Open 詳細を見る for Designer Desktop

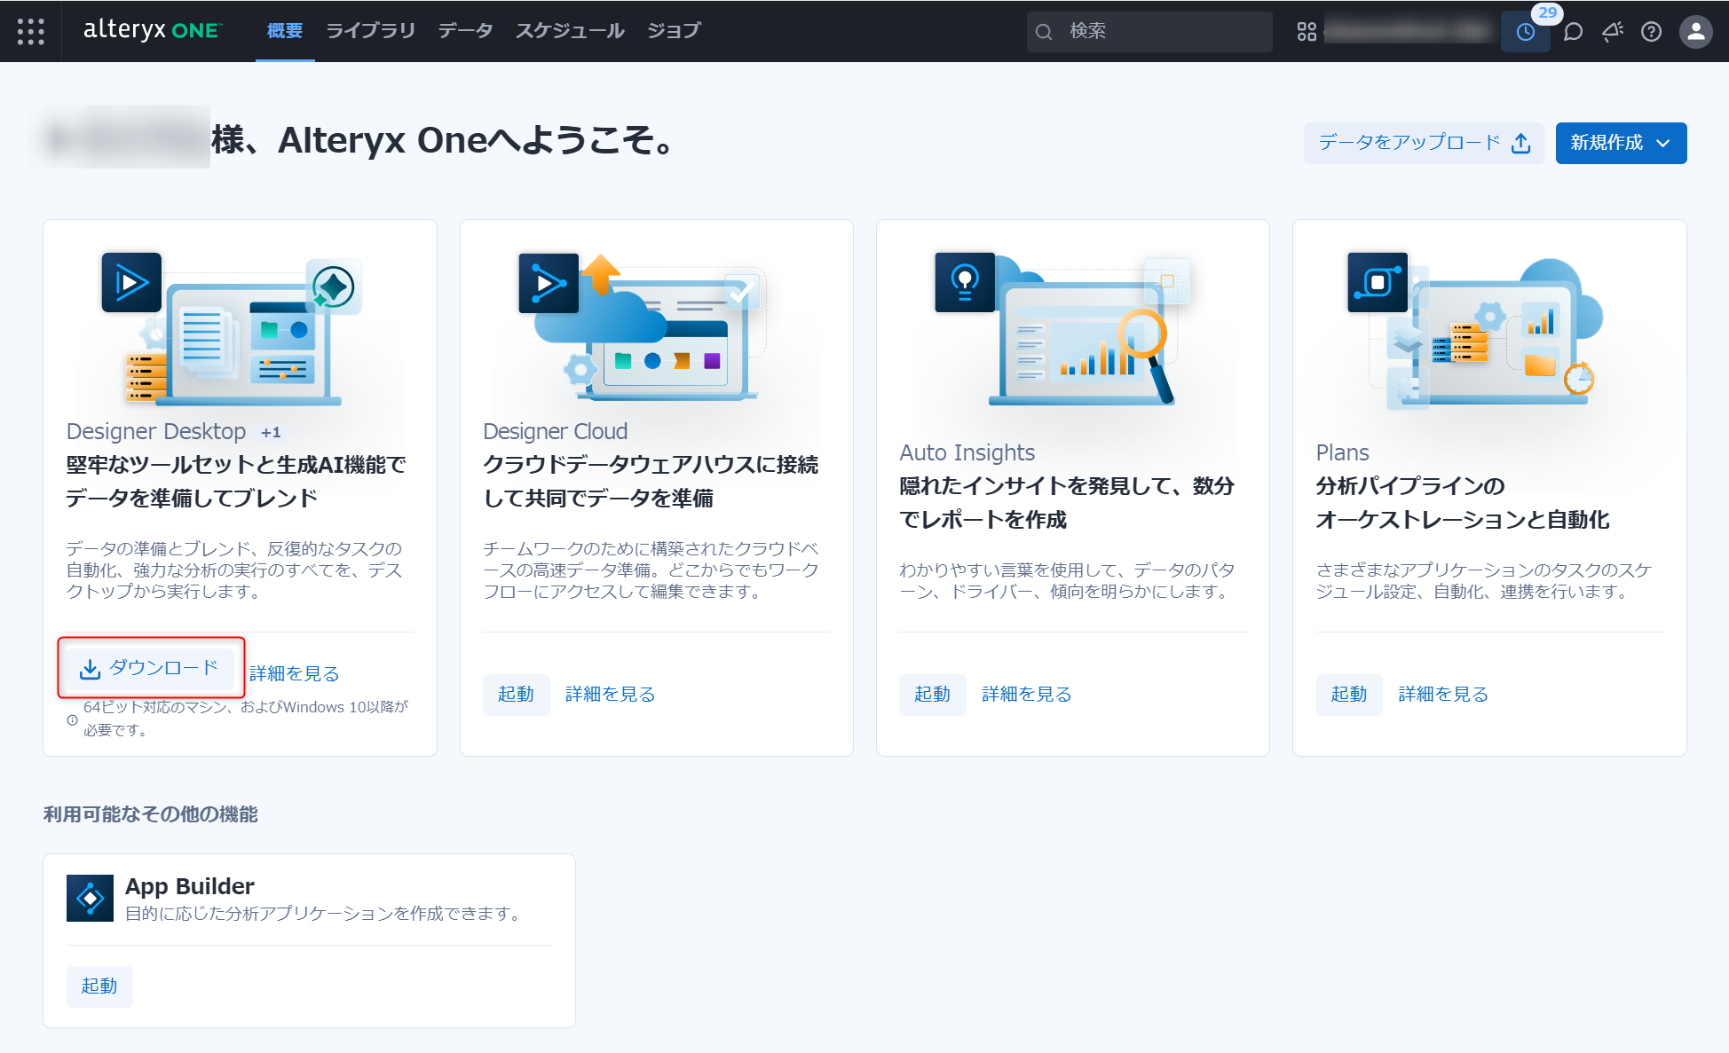[294, 674]
